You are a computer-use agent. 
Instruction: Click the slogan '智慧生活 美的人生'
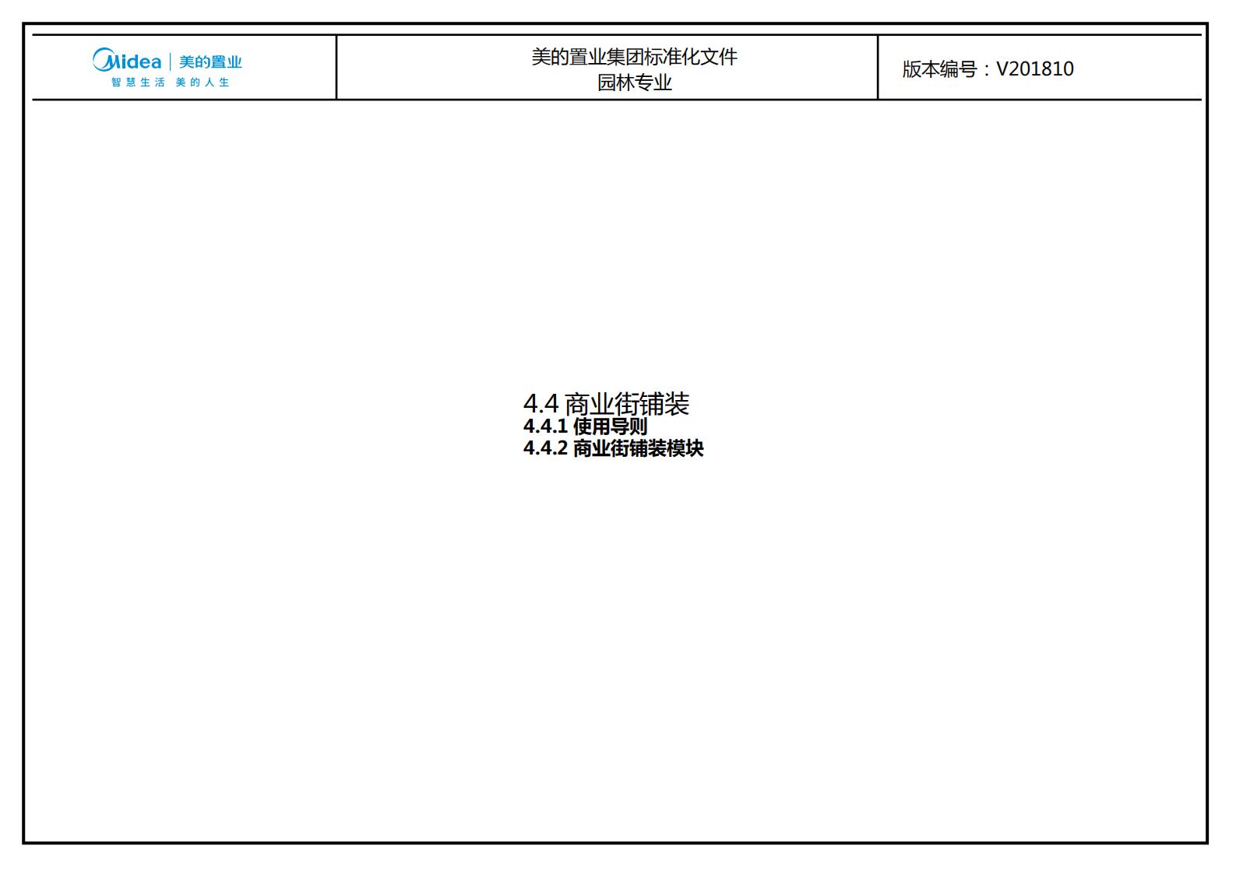pyautogui.click(x=170, y=82)
